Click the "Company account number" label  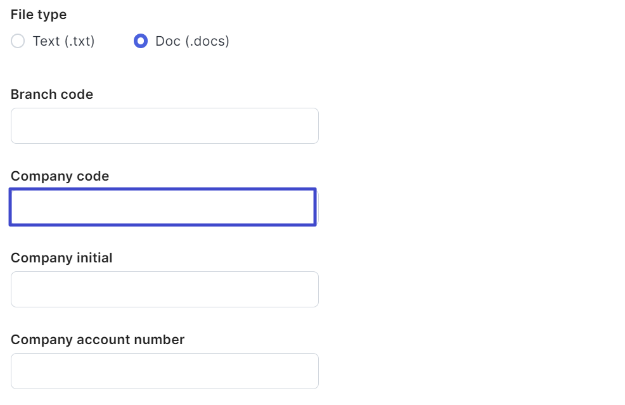tap(98, 340)
